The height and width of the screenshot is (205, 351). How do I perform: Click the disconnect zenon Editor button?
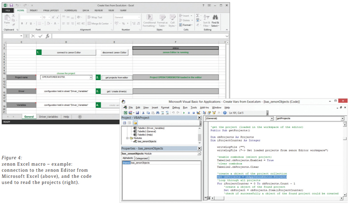point(115,53)
